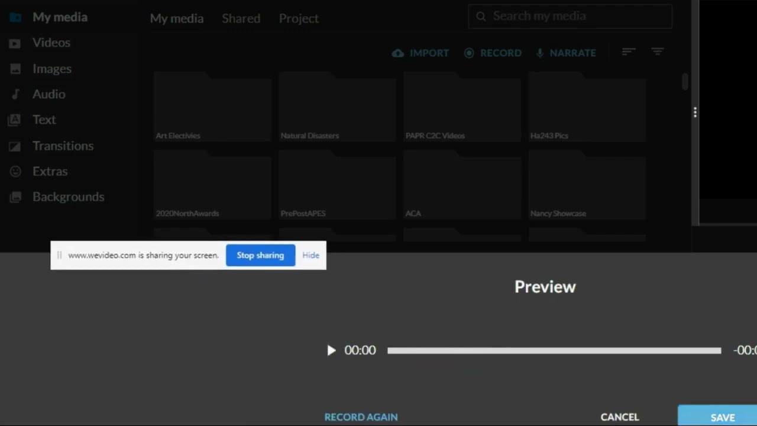Open the Videos sidebar category
757x426 pixels.
tap(51, 43)
